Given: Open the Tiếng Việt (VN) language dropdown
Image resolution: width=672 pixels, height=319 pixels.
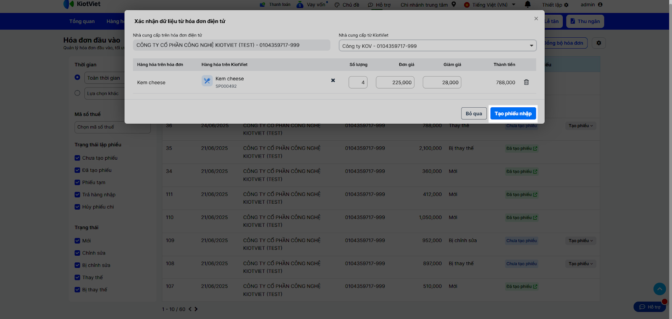Looking at the screenshot, I should (489, 5).
